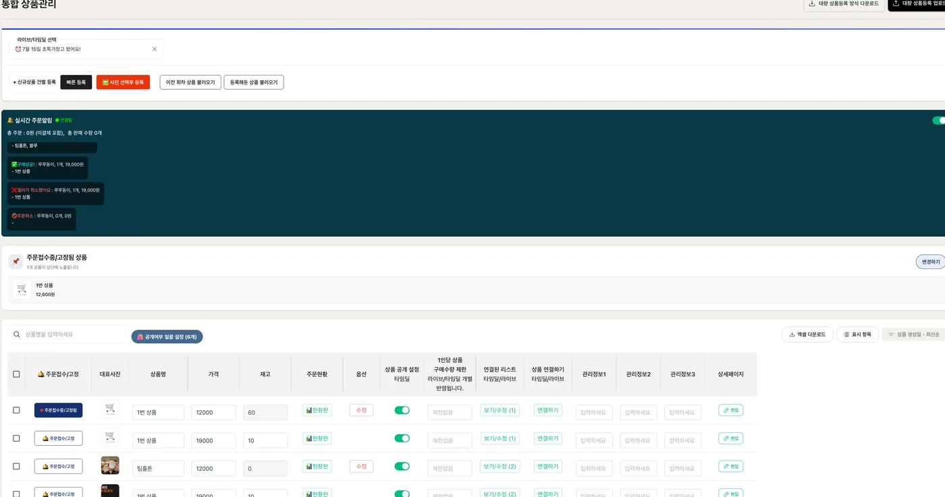
Task: Click 공개여부 일괄 설정 (6개) button
Action: point(167,337)
